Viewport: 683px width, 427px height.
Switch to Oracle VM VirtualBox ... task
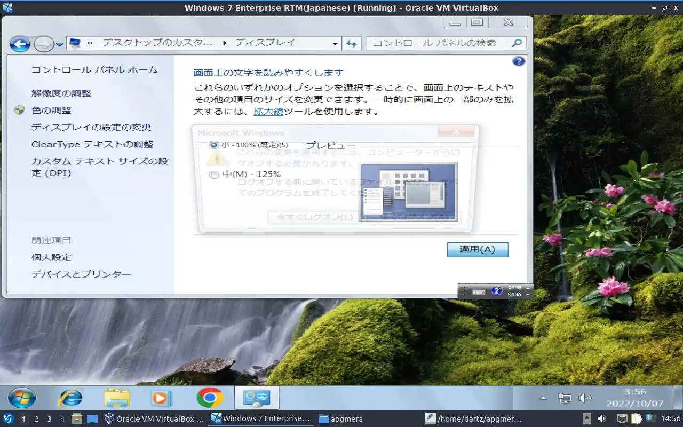(155, 419)
